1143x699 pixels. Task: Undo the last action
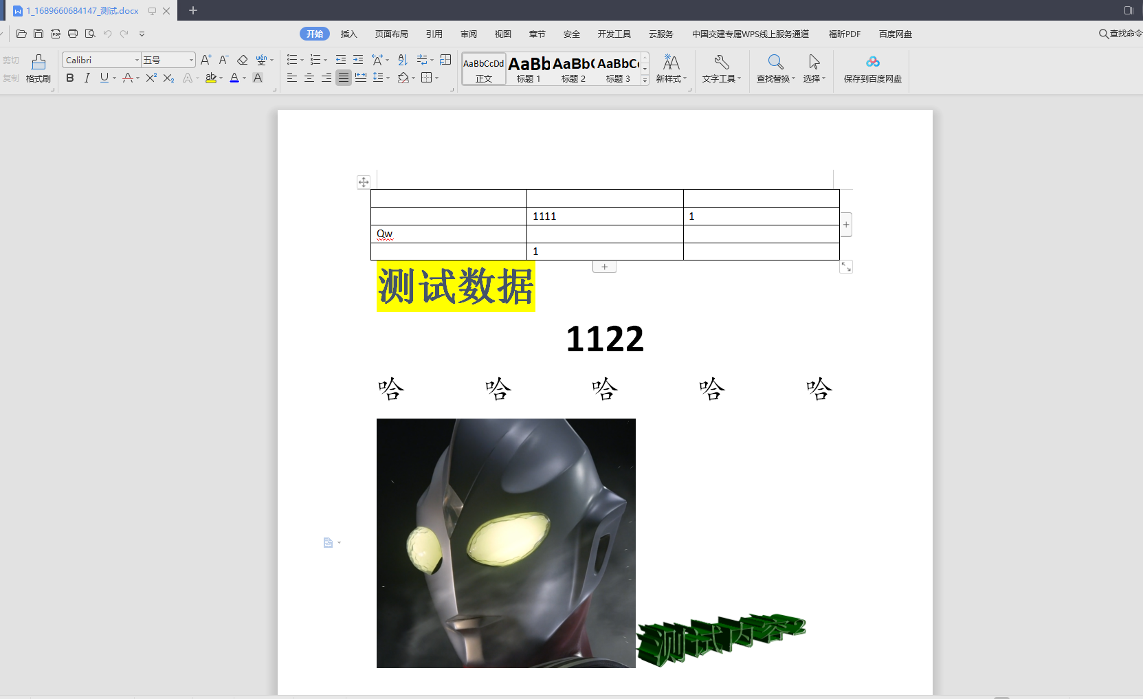(x=107, y=34)
